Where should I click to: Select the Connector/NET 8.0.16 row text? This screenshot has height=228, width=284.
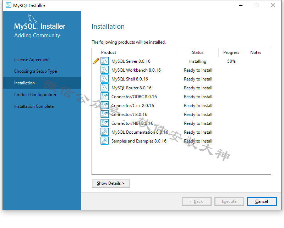[x=132, y=123]
